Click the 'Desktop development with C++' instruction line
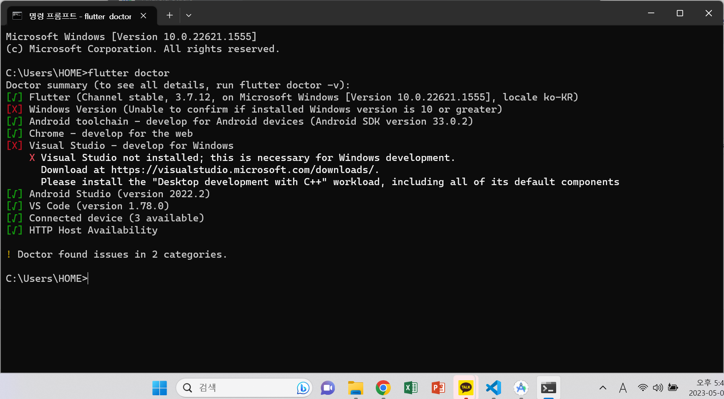The height and width of the screenshot is (399, 724). coord(330,182)
